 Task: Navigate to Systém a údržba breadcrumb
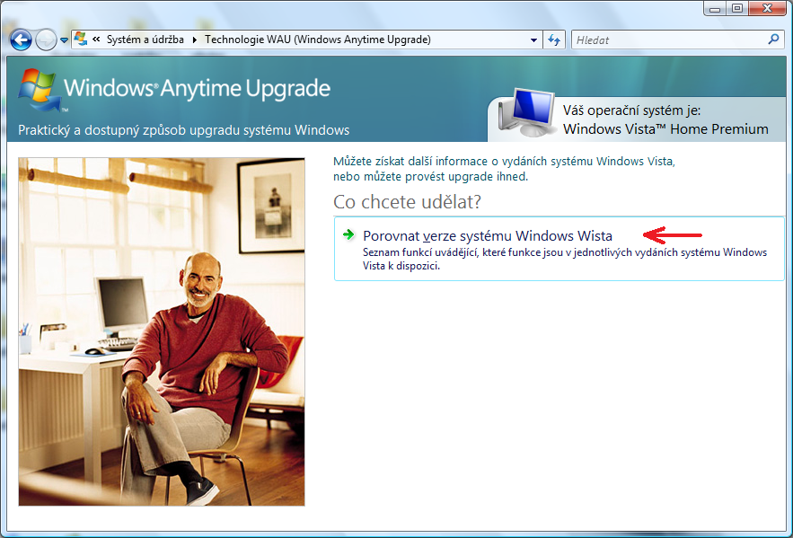tap(145, 40)
